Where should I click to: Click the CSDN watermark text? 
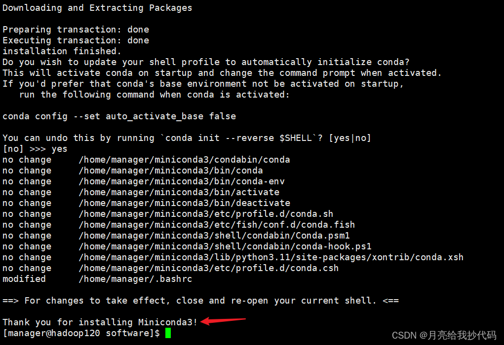(444, 335)
